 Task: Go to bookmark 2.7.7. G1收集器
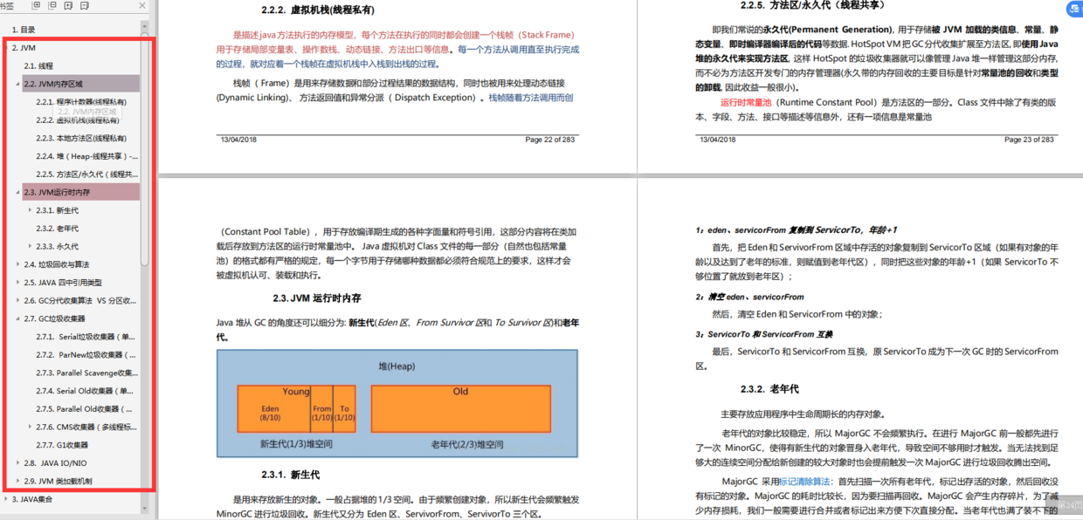coord(62,445)
